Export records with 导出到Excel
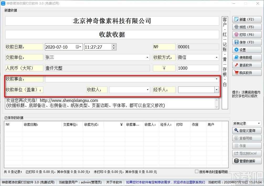Screen dimensions: 264x186 click(x=246, y=153)
